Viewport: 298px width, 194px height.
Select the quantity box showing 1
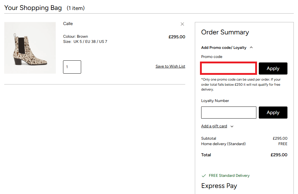[72, 67]
